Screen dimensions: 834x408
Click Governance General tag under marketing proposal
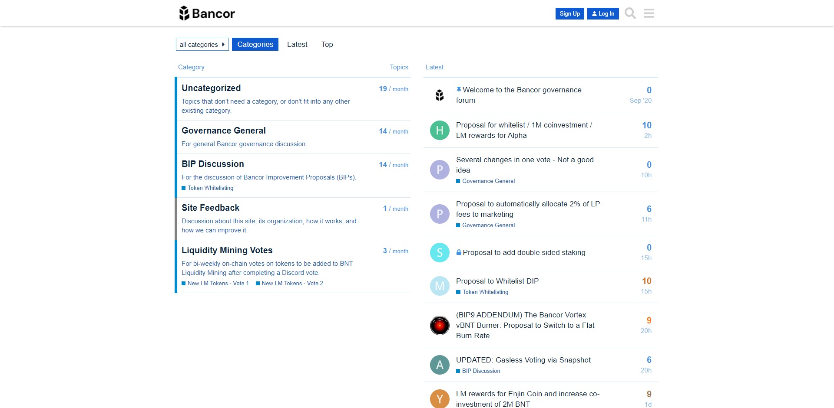pos(485,225)
